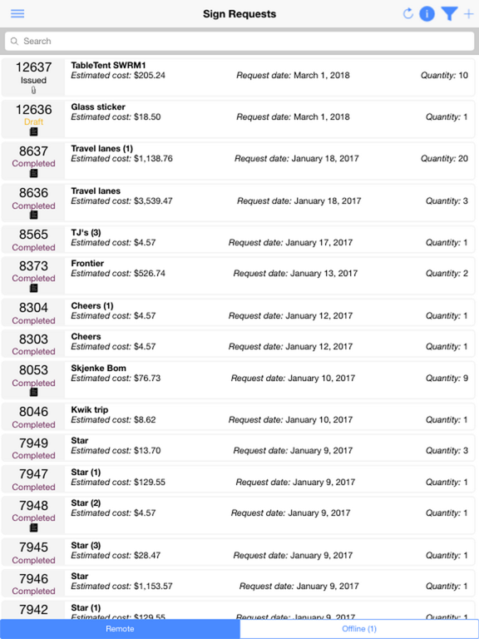Click the document icon under Draft 12636
The height and width of the screenshot is (639, 479).
click(34, 131)
